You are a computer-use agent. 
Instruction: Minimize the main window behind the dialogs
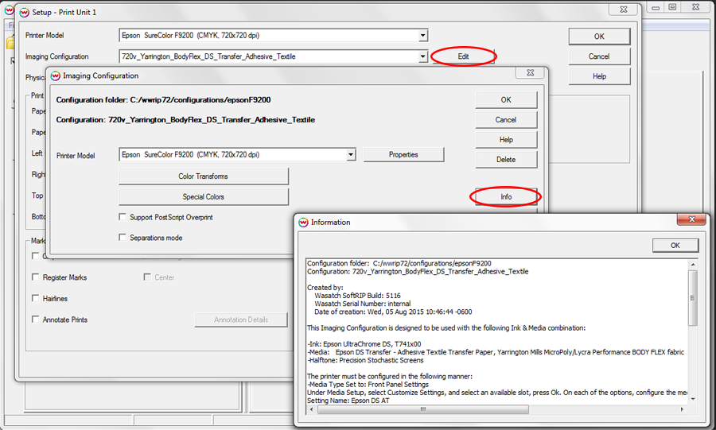(x=656, y=7)
